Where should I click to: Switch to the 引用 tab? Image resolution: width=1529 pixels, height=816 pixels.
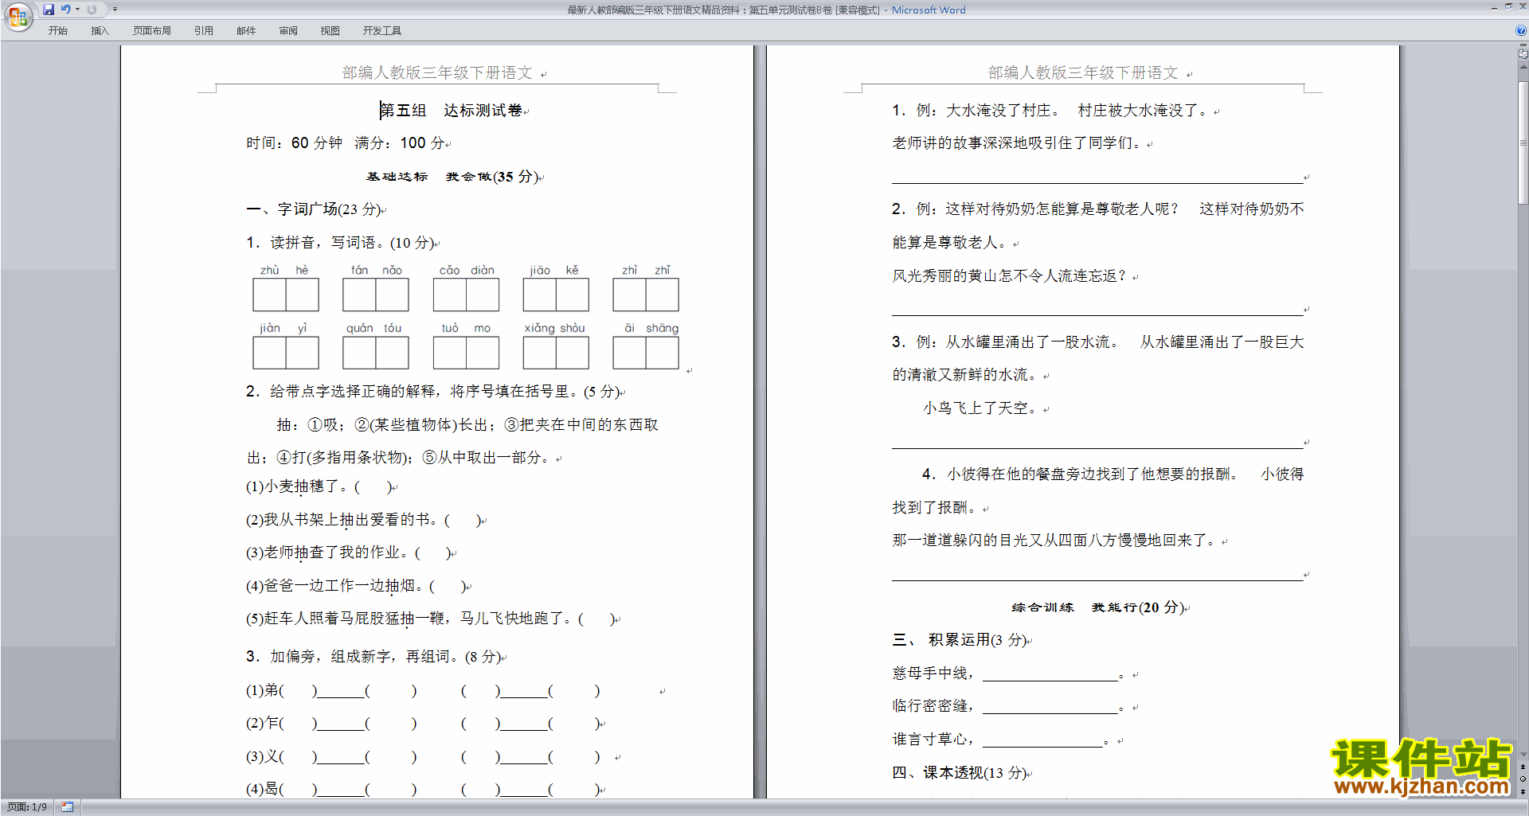[203, 31]
